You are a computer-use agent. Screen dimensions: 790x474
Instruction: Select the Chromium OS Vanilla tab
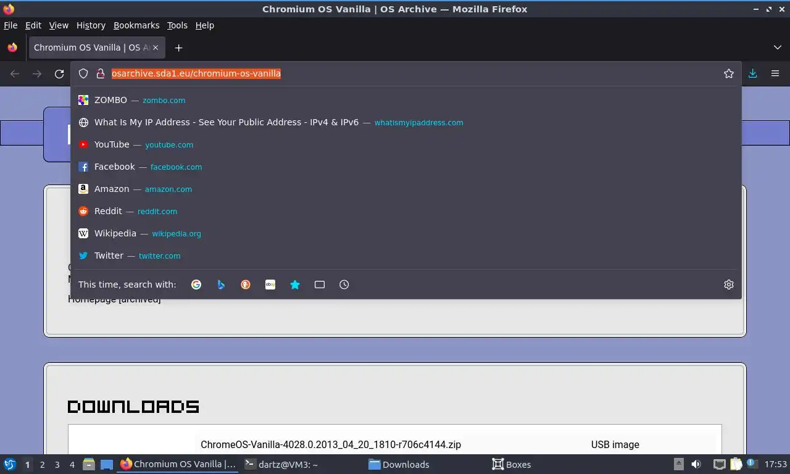96,48
